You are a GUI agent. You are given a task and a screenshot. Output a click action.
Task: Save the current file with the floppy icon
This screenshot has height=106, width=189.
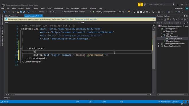coord(21,12)
